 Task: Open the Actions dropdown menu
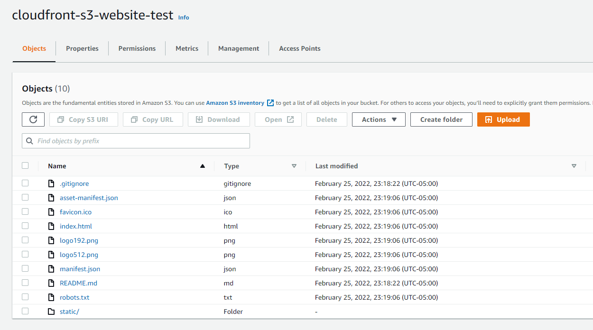(x=379, y=119)
